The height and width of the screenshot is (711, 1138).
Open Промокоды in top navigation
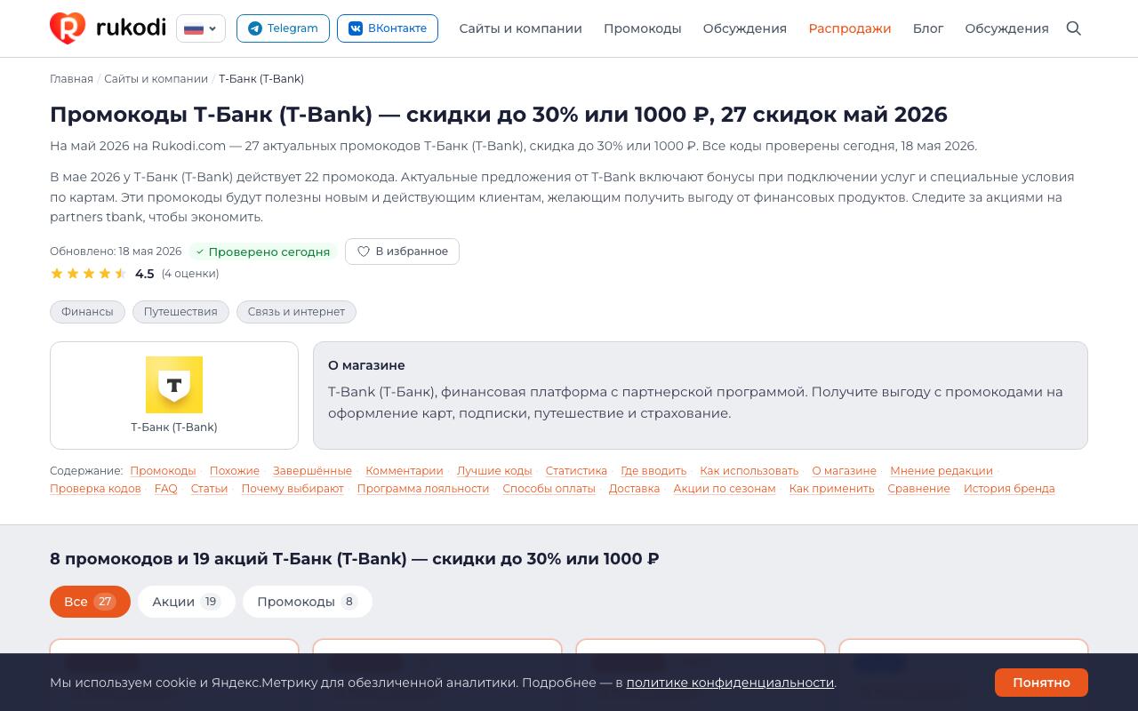click(643, 28)
